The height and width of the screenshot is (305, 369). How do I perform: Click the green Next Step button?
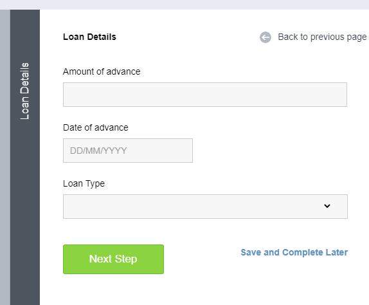pos(113,259)
